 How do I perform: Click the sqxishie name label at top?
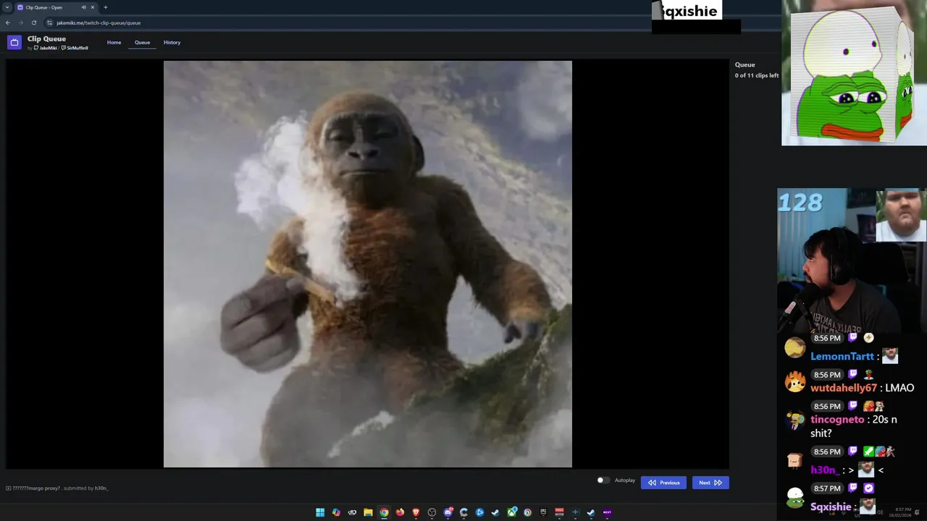pos(687,11)
